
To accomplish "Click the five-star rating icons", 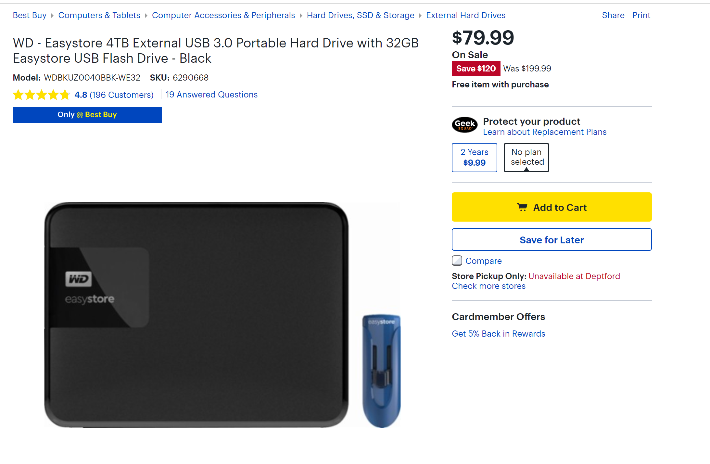I will point(41,95).
